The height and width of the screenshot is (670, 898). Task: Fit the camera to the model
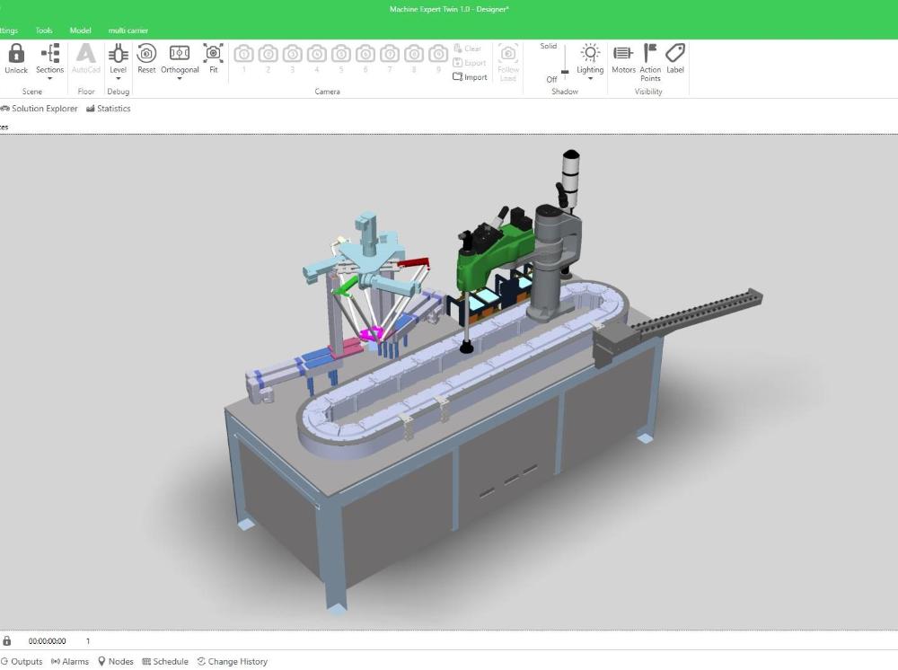coord(213,53)
